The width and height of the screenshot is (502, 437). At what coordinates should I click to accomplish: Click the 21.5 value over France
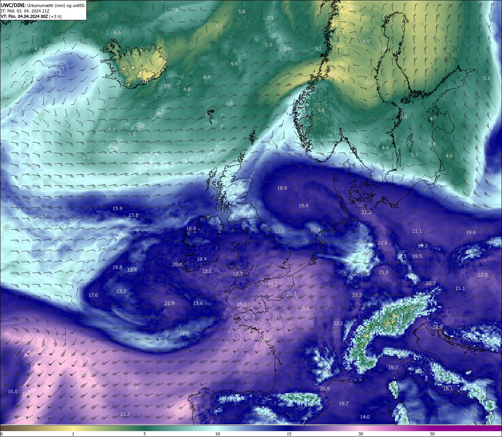[279, 317]
